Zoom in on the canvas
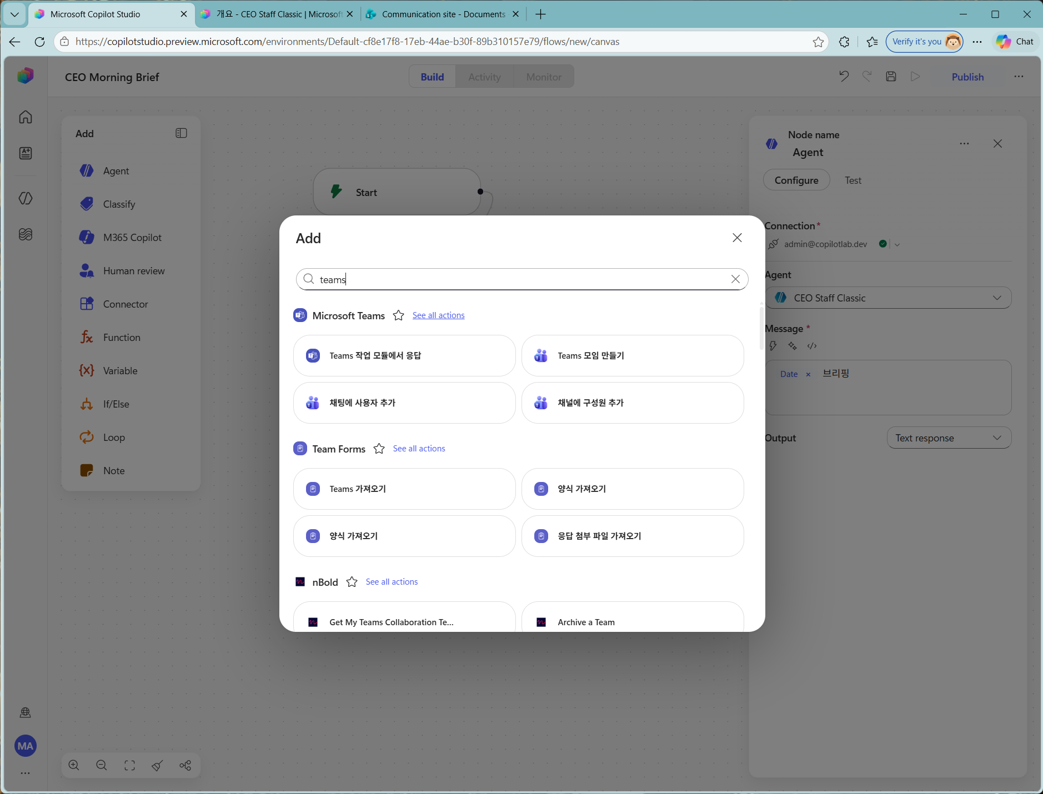This screenshot has height=794, width=1043. pyautogui.click(x=74, y=766)
